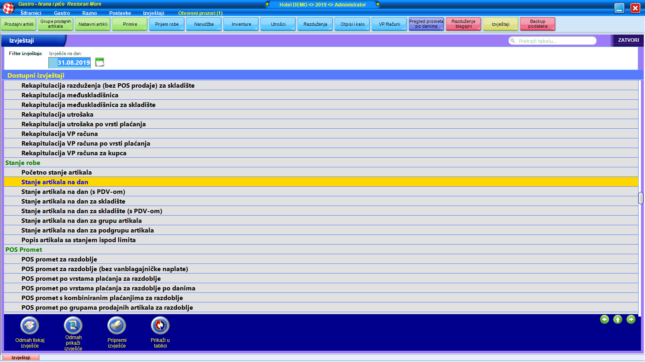The height and width of the screenshot is (362, 645).
Task: Open the Šifrarnici menu
Action: [x=31, y=13]
